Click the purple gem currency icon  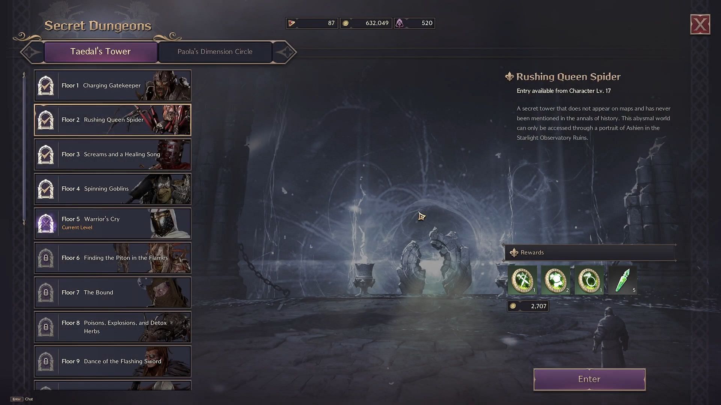tap(400, 23)
